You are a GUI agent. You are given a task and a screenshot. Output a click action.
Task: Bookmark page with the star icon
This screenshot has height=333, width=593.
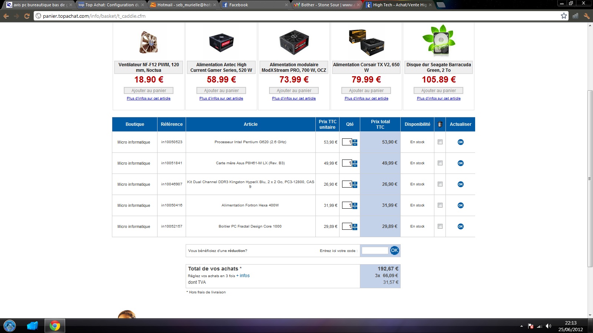click(x=564, y=16)
